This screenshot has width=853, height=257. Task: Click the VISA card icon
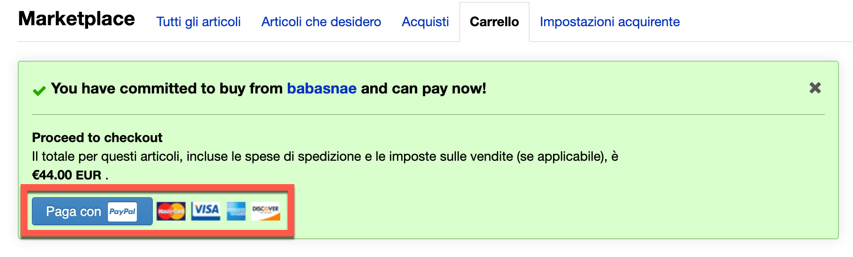click(x=206, y=211)
